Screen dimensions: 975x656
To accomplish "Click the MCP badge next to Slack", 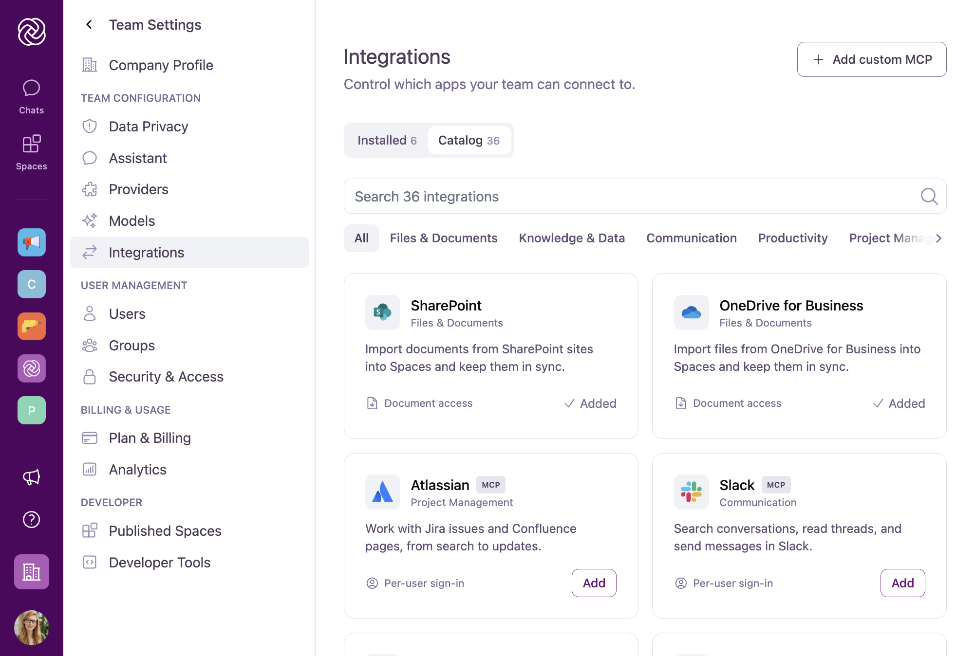I will [776, 485].
